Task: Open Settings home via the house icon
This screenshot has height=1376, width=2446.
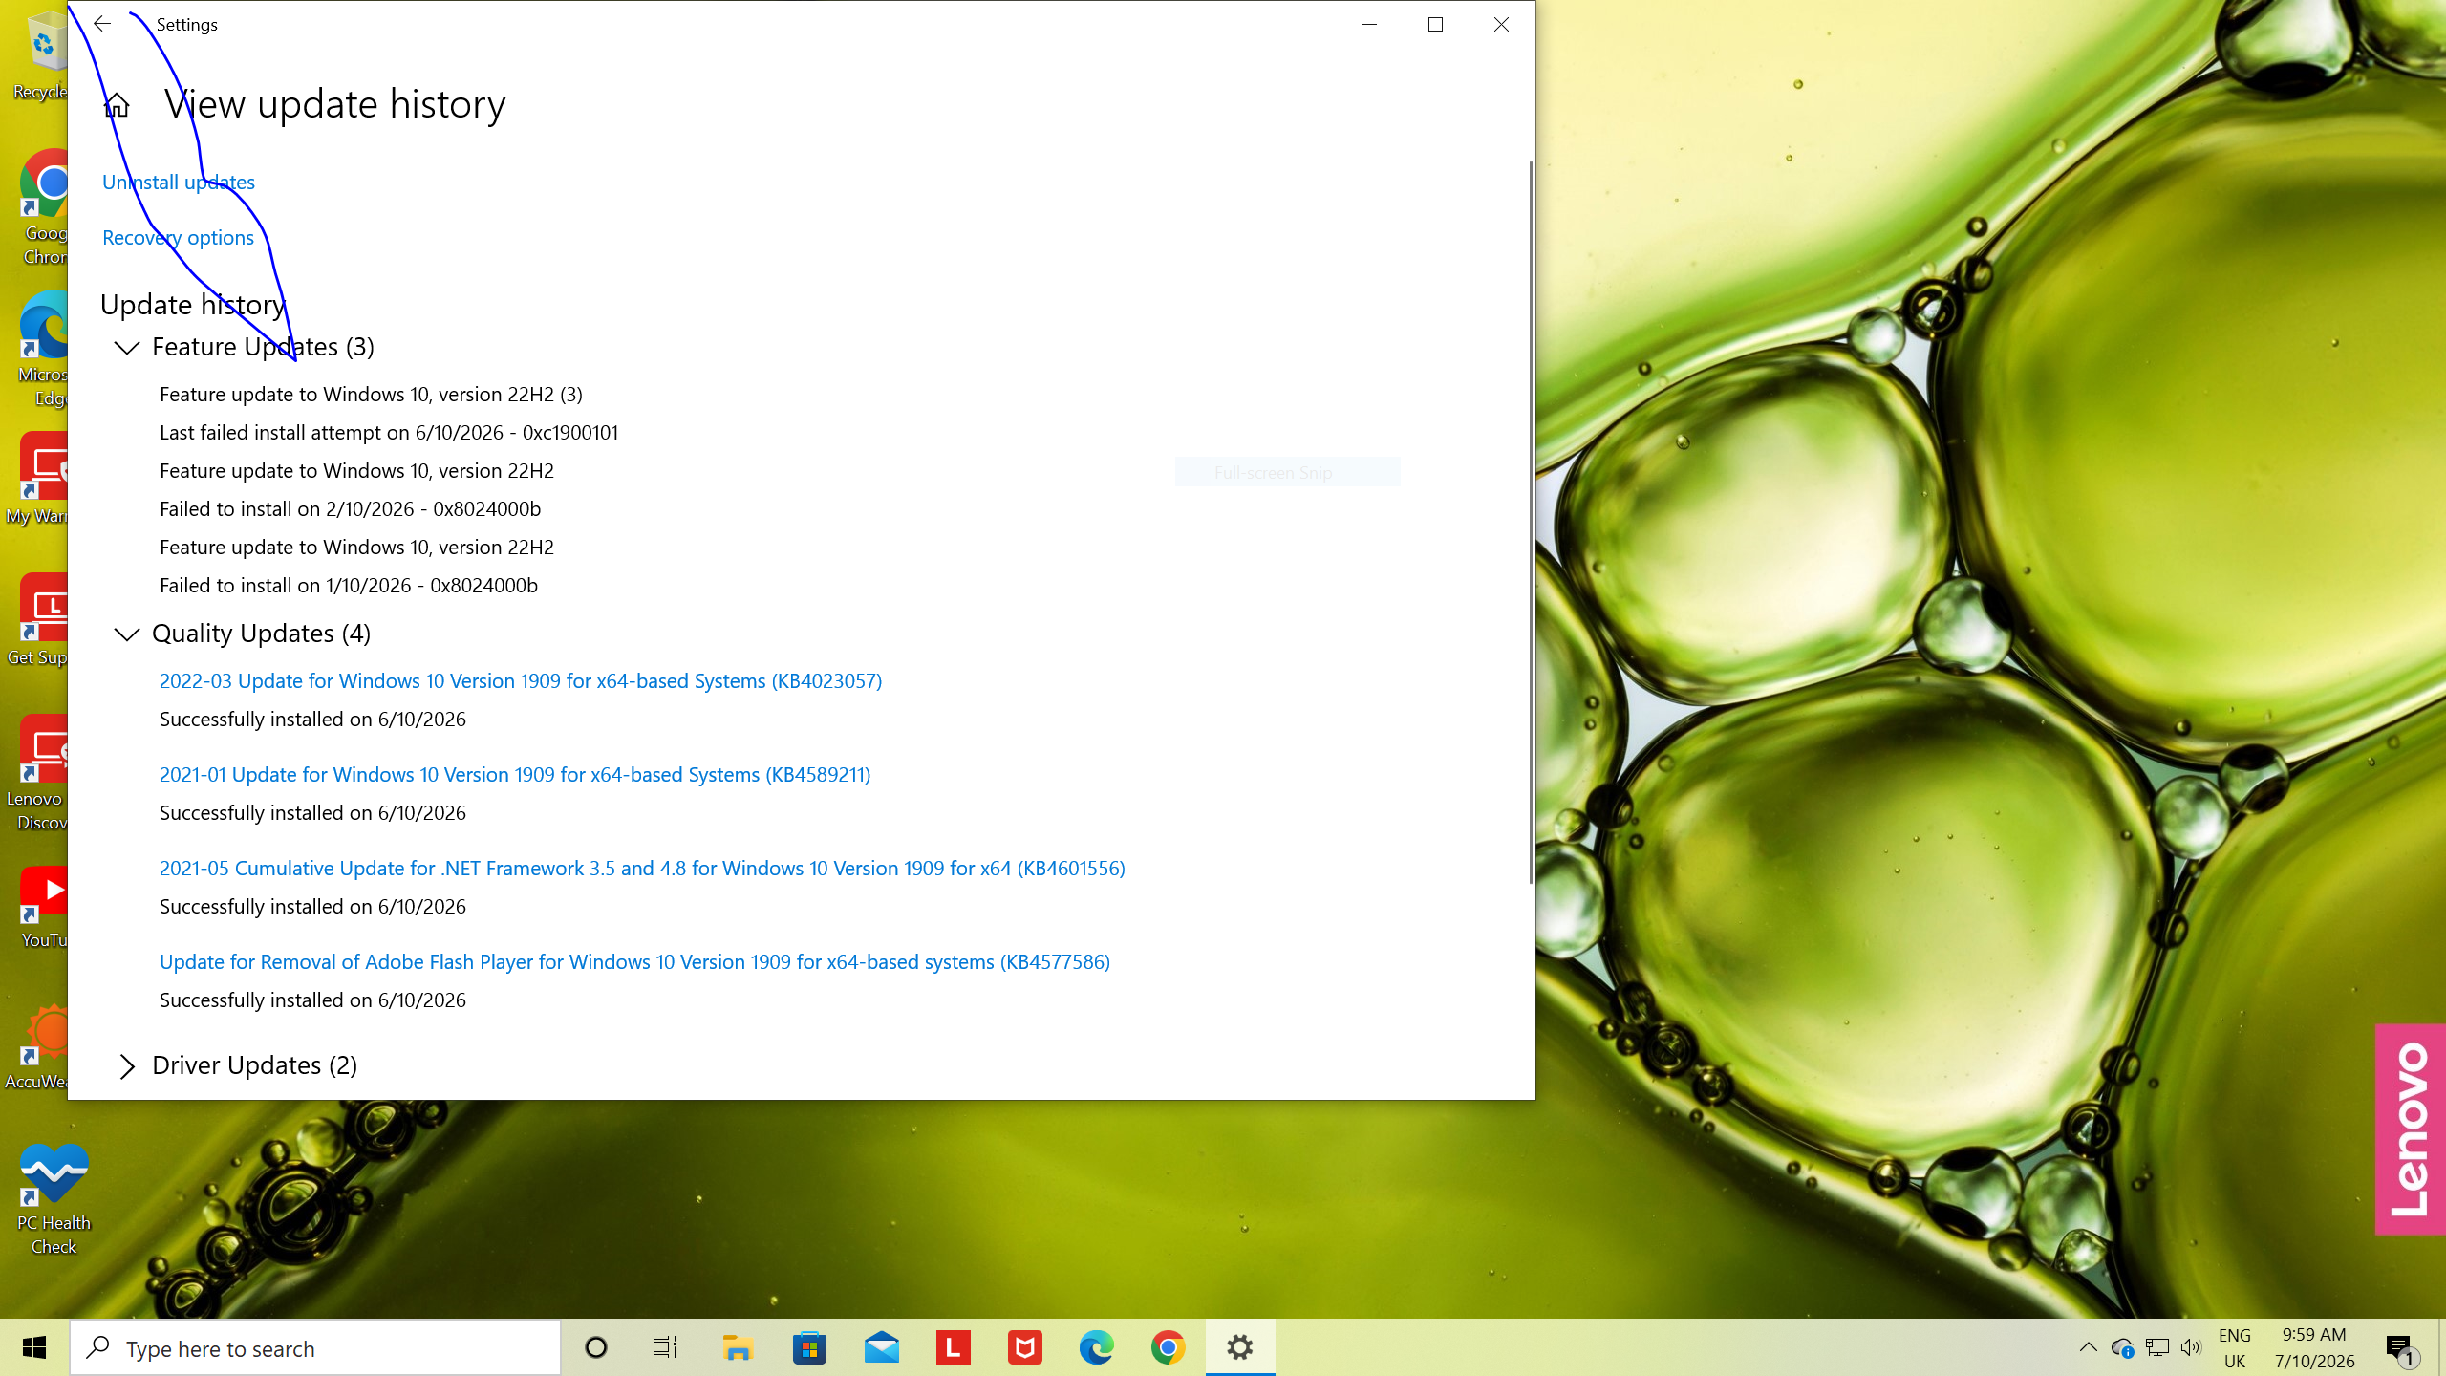Action: (117, 104)
